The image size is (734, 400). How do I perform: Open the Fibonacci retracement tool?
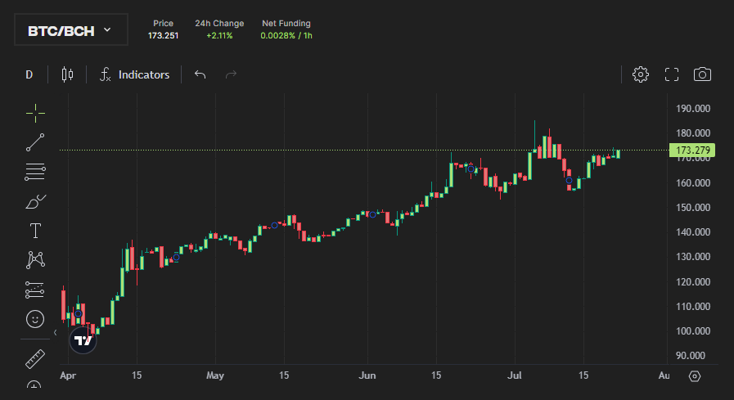click(x=35, y=172)
